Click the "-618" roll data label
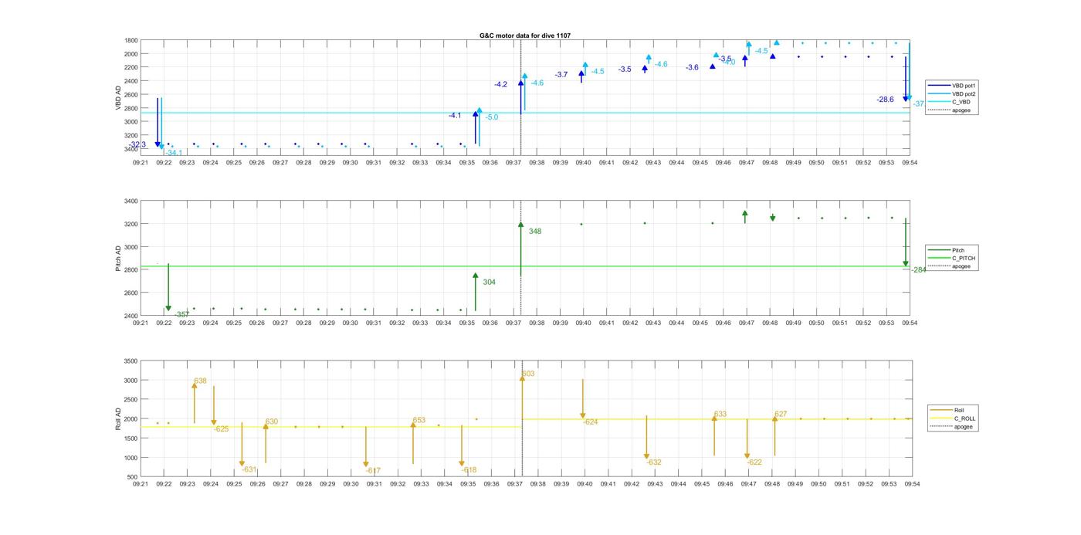Screen dimensions: 1081x535 point(469,470)
